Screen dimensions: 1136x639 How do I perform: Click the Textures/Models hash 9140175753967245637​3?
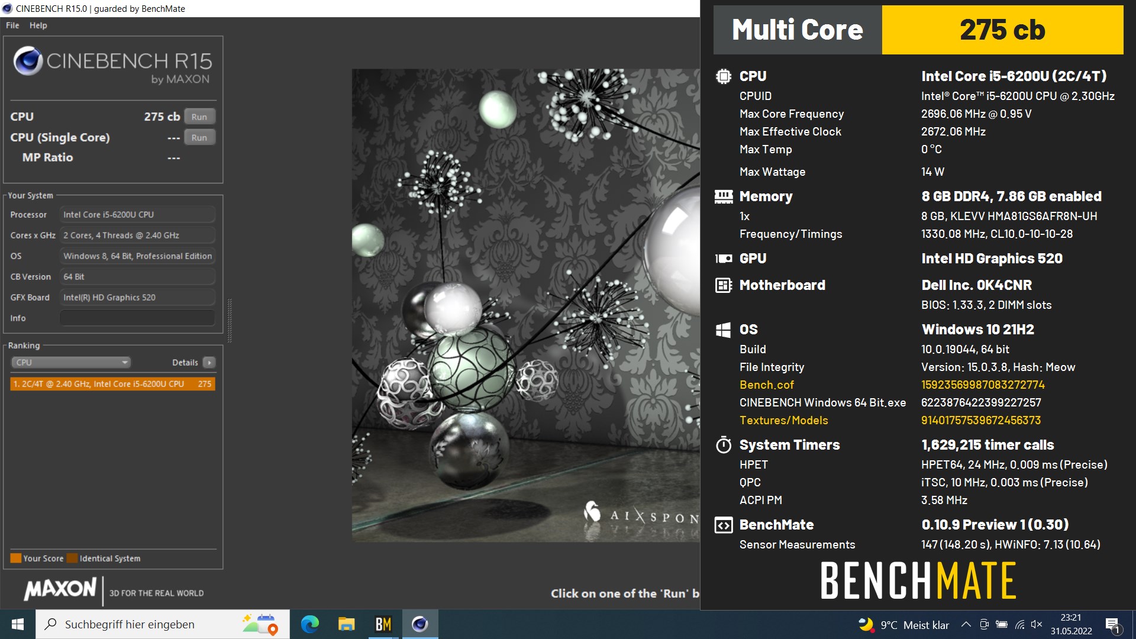coord(980,420)
